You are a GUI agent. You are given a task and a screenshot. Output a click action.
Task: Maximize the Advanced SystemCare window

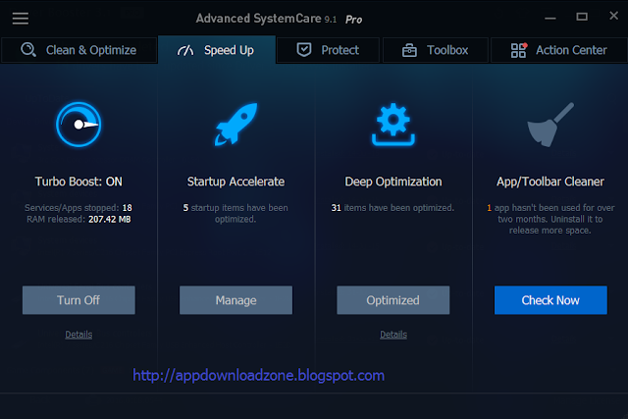tap(582, 17)
